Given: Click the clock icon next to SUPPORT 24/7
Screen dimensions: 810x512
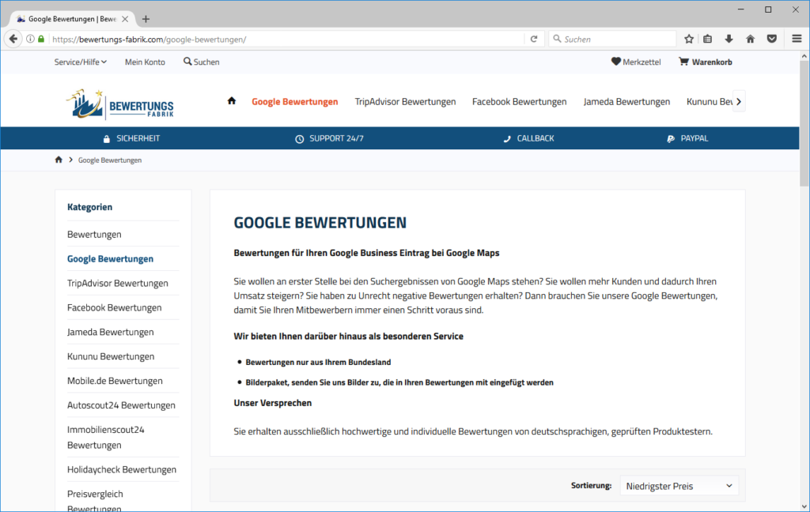Looking at the screenshot, I should (x=299, y=139).
